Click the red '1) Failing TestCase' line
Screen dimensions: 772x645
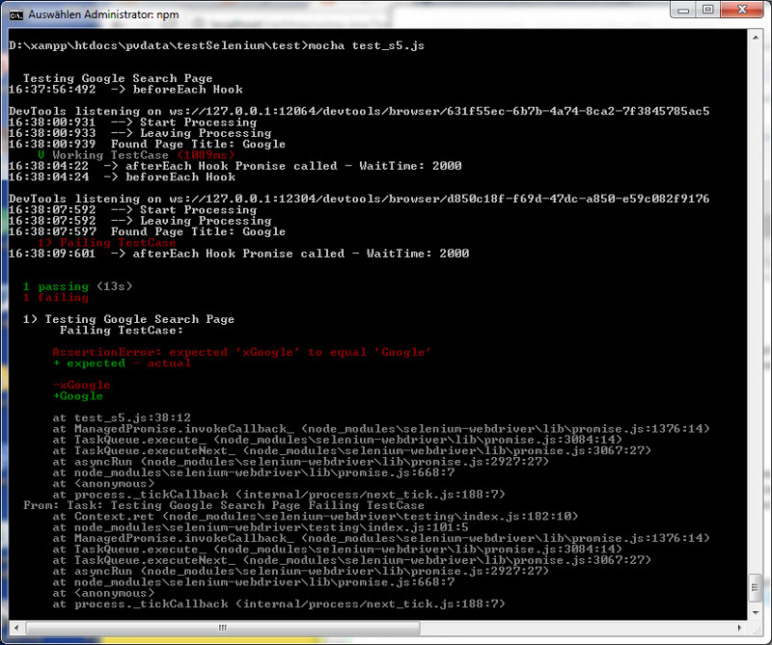click(x=107, y=243)
